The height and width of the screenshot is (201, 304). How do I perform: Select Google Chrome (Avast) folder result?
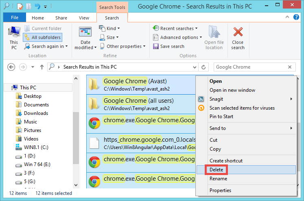[x=141, y=85]
